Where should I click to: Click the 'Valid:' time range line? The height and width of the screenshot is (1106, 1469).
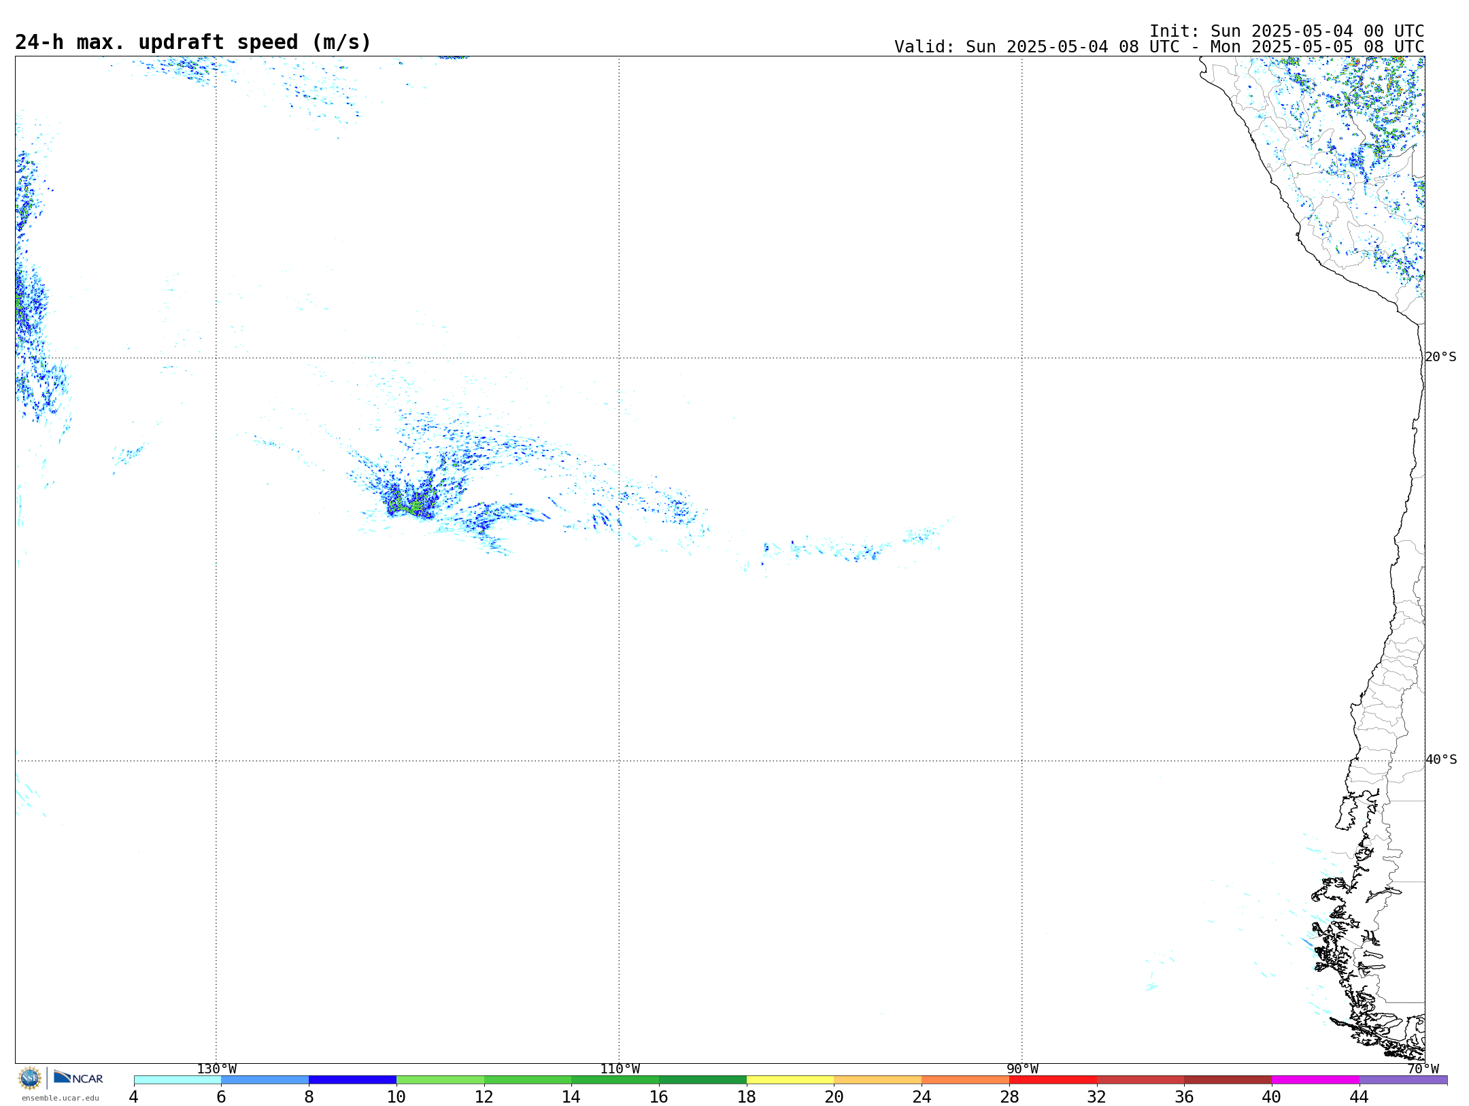coord(1159,47)
